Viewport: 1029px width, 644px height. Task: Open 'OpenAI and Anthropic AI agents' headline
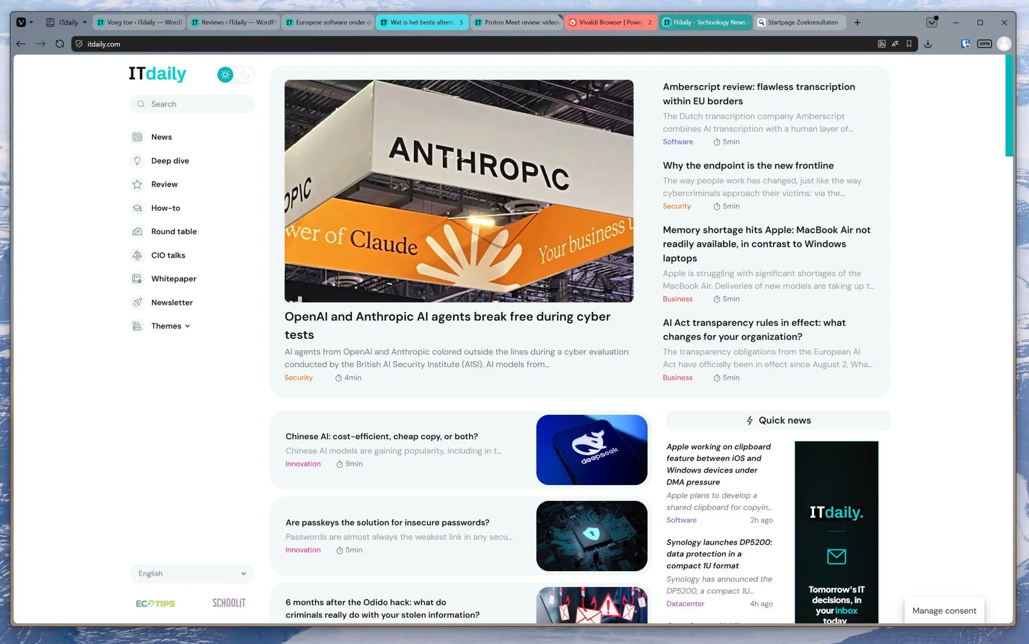[448, 325]
